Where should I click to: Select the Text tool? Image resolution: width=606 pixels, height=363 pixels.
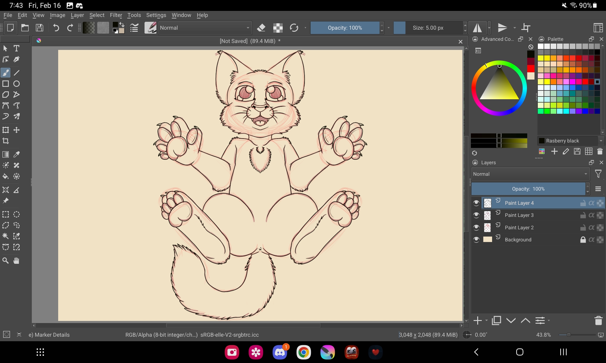pos(17,48)
